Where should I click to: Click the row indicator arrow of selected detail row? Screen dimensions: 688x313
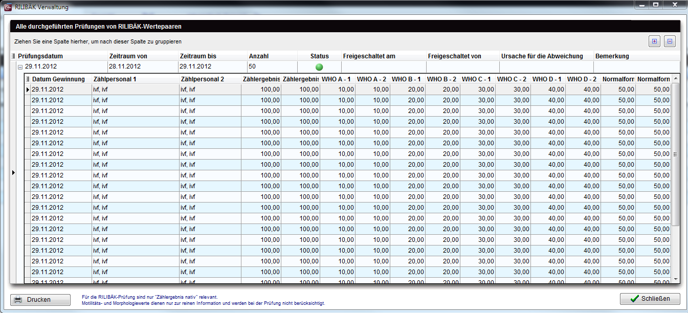point(28,90)
